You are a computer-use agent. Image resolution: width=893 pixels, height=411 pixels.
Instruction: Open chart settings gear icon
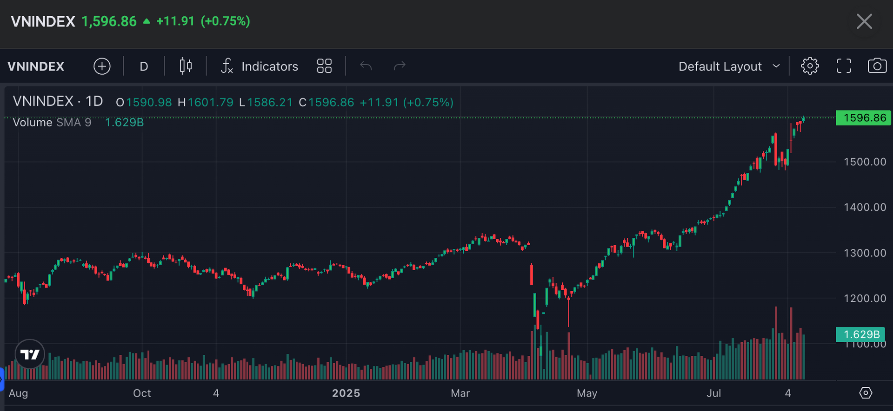click(810, 66)
